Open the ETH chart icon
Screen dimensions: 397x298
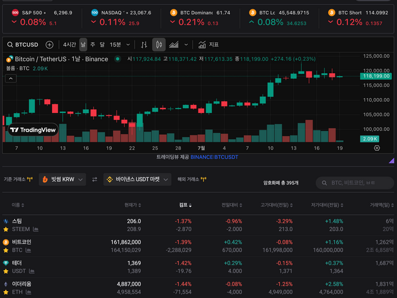(x=29, y=292)
